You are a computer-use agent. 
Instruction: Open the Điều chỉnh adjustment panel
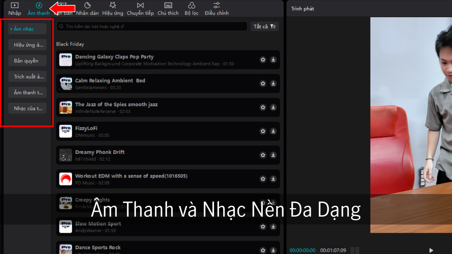[x=216, y=9]
